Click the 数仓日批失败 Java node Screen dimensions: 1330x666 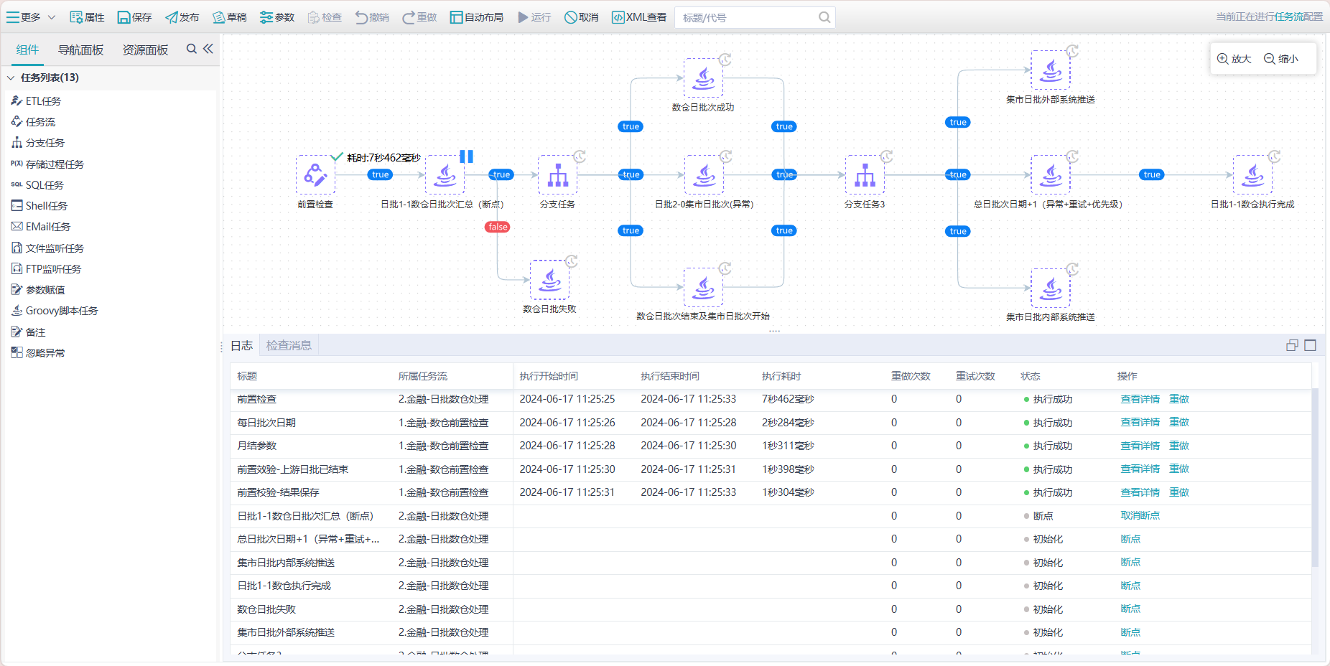coord(549,280)
